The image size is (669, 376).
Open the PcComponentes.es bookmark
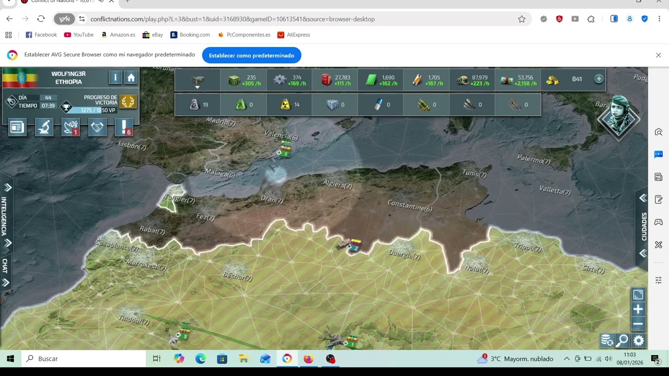pos(244,35)
